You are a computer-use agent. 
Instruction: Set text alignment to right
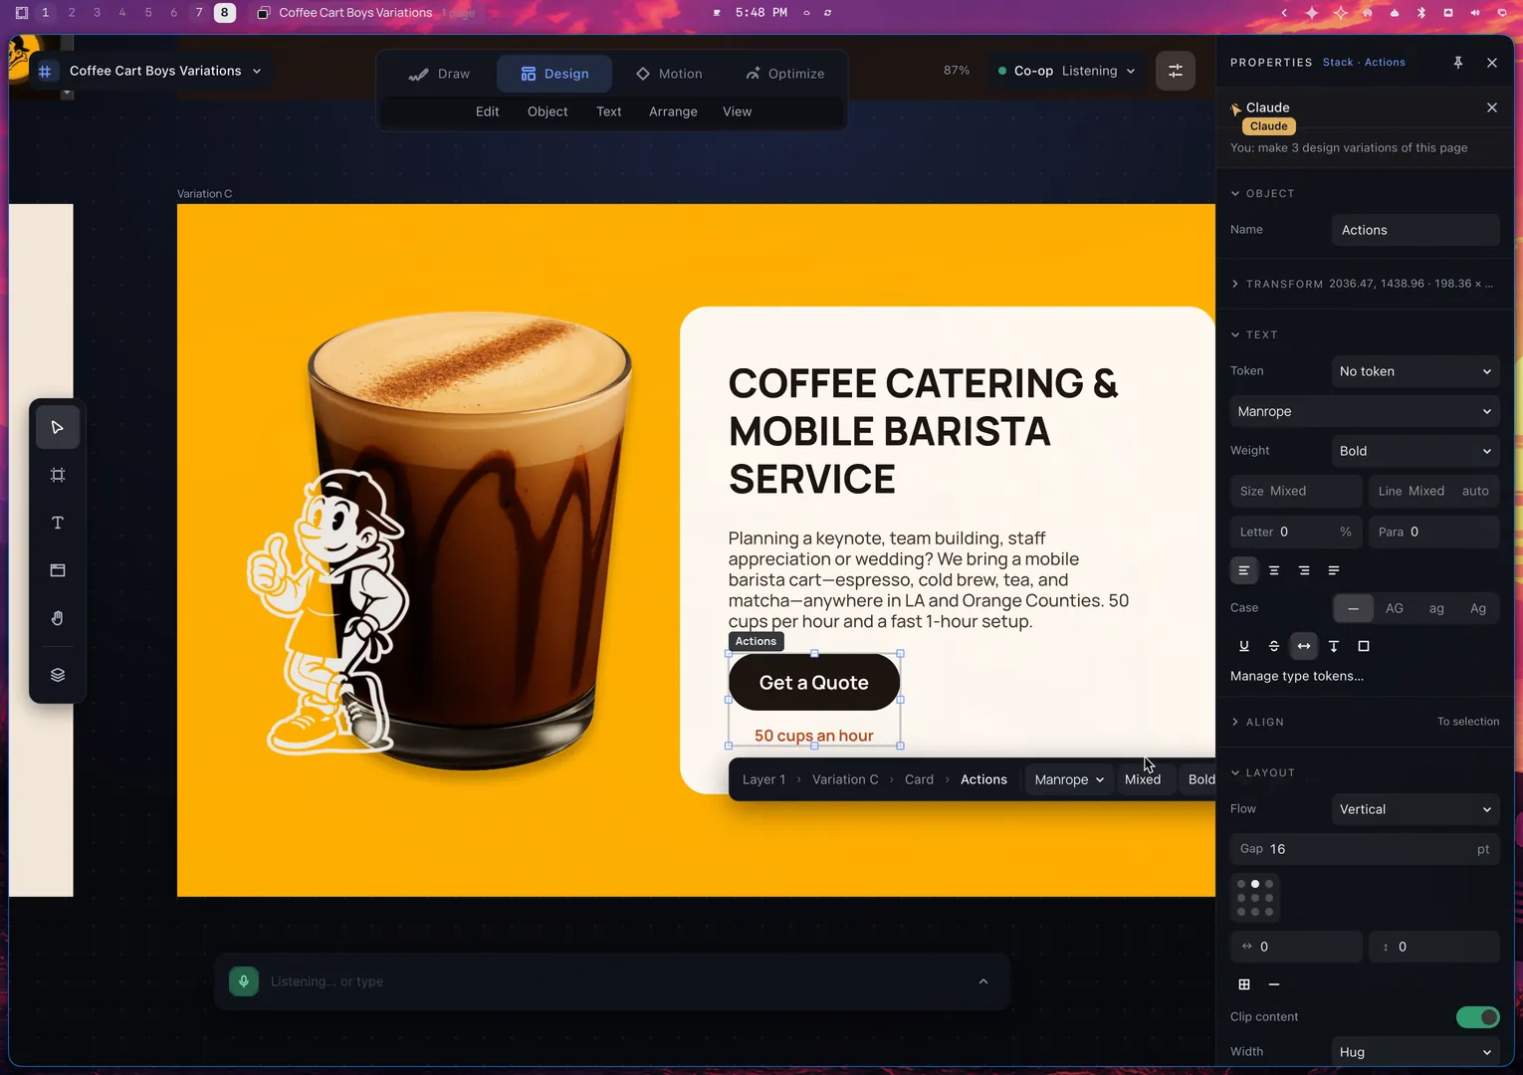click(x=1304, y=570)
